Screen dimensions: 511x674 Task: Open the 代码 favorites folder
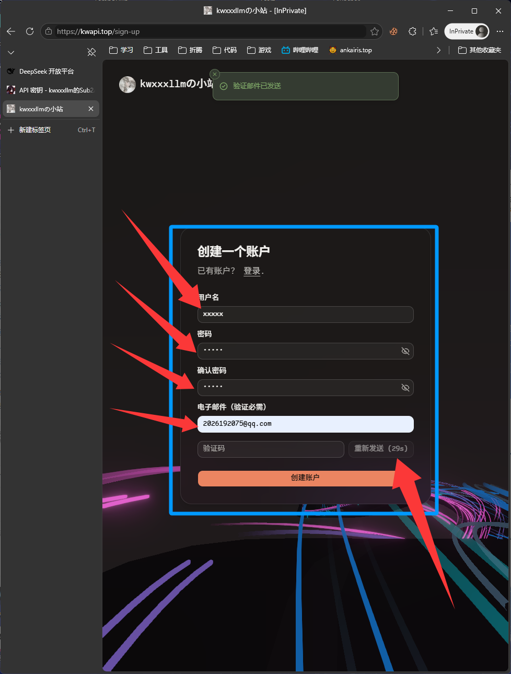[225, 50]
